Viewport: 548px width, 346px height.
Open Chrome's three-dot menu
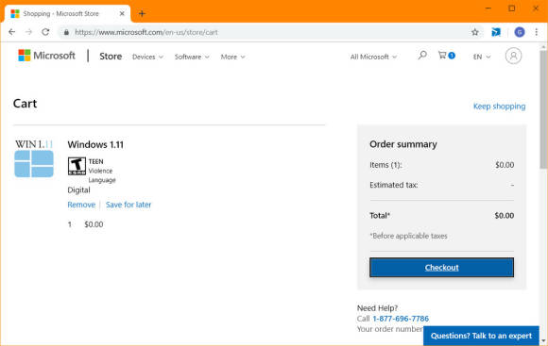point(537,32)
